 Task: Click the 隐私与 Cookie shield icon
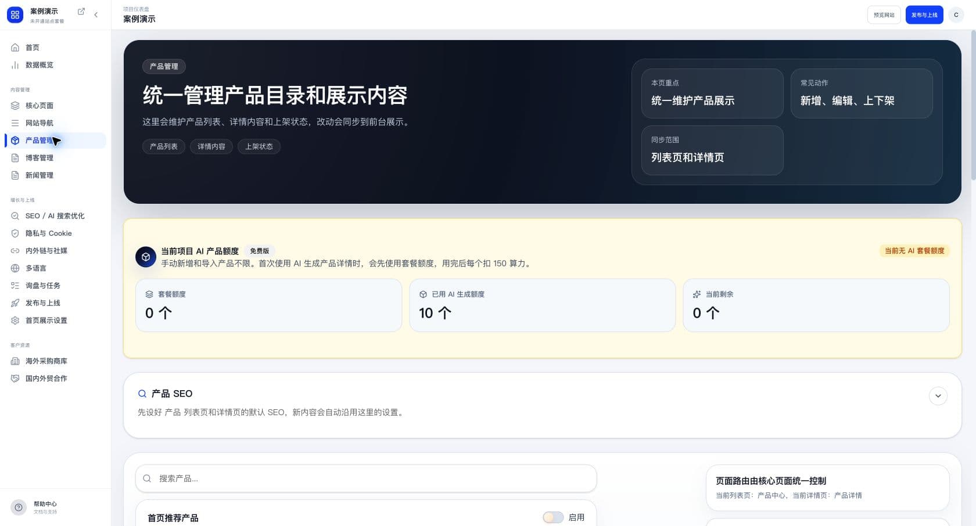point(15,233)
